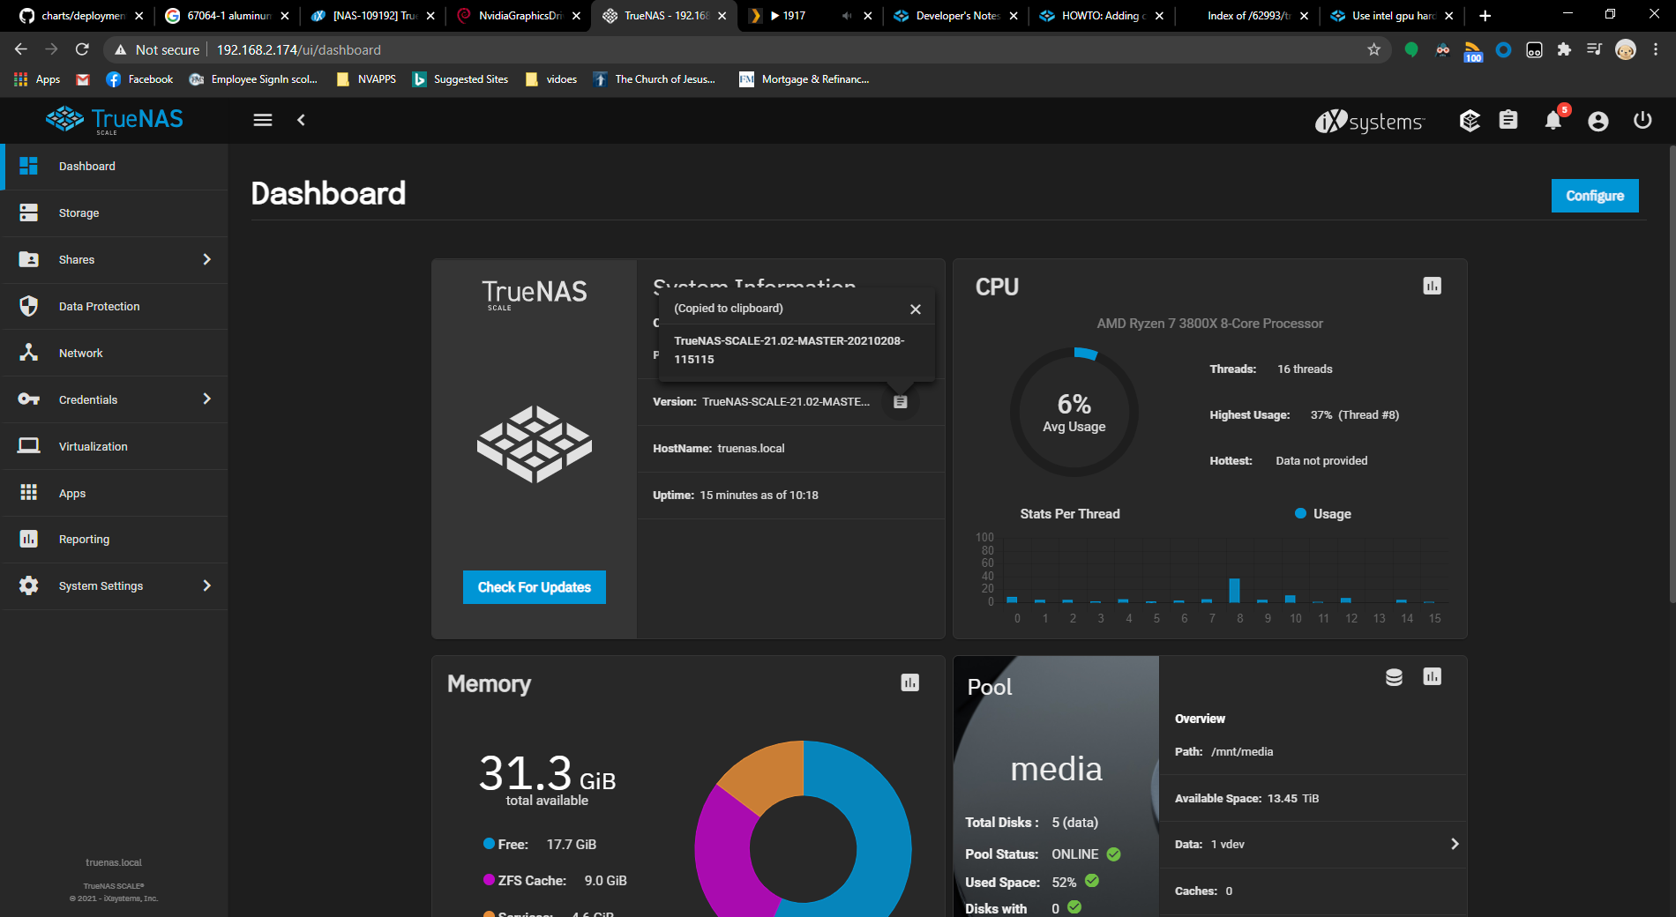Collapse sidebar with back chevron icon
This screenshot has width=1676, height=917.
301,120
